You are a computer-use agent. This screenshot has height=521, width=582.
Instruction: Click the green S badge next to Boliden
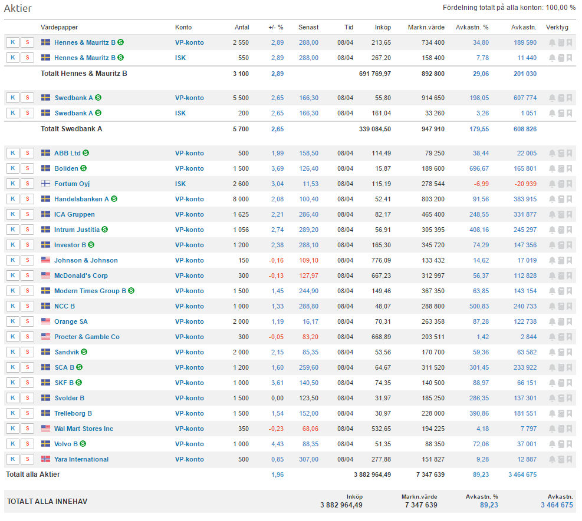(x=84, y=168)
